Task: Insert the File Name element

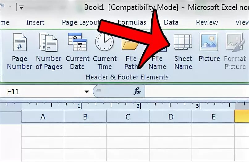Action: click(x=157, y=63)
